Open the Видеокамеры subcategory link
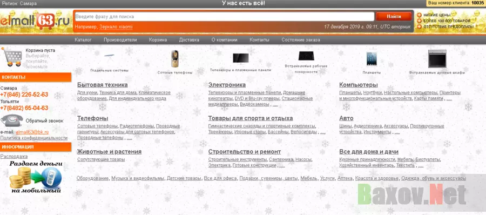The height and width of the screenshot is (215, 486). point(254,105)
